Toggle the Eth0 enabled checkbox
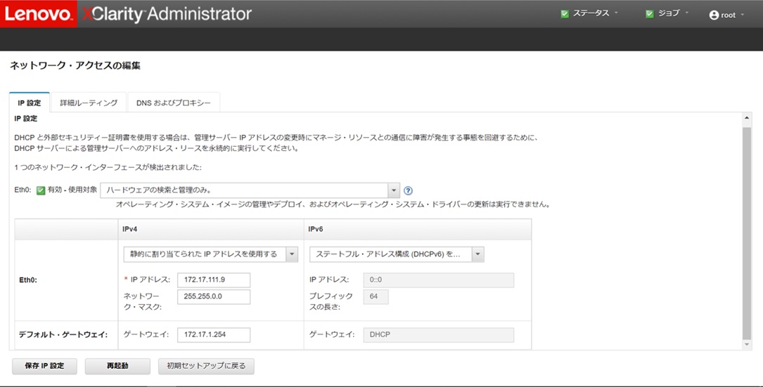This screenshot has width=763, height=387. (41, 190)
